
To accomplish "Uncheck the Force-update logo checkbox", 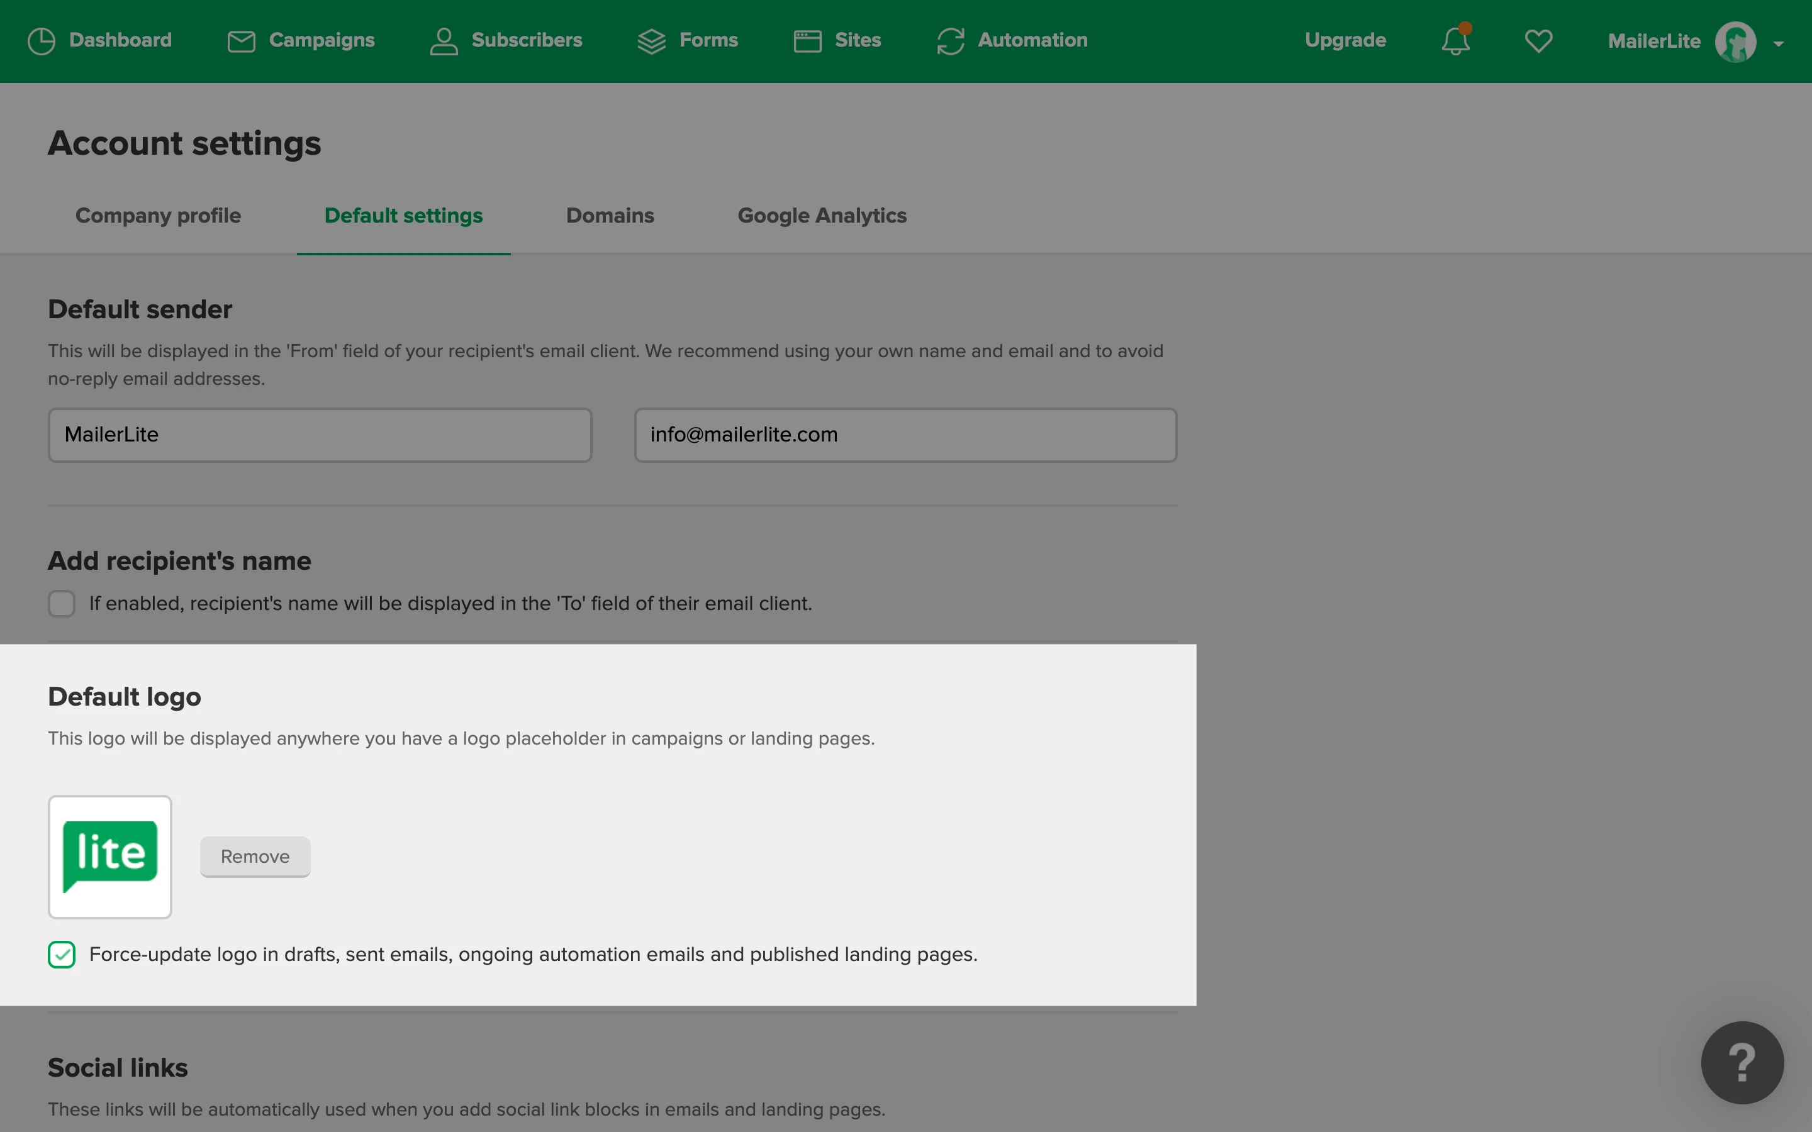I will (x=62, y=955).
